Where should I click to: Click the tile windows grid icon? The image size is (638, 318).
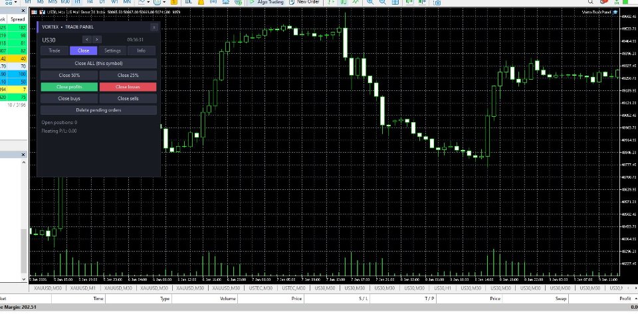(395, 2)
